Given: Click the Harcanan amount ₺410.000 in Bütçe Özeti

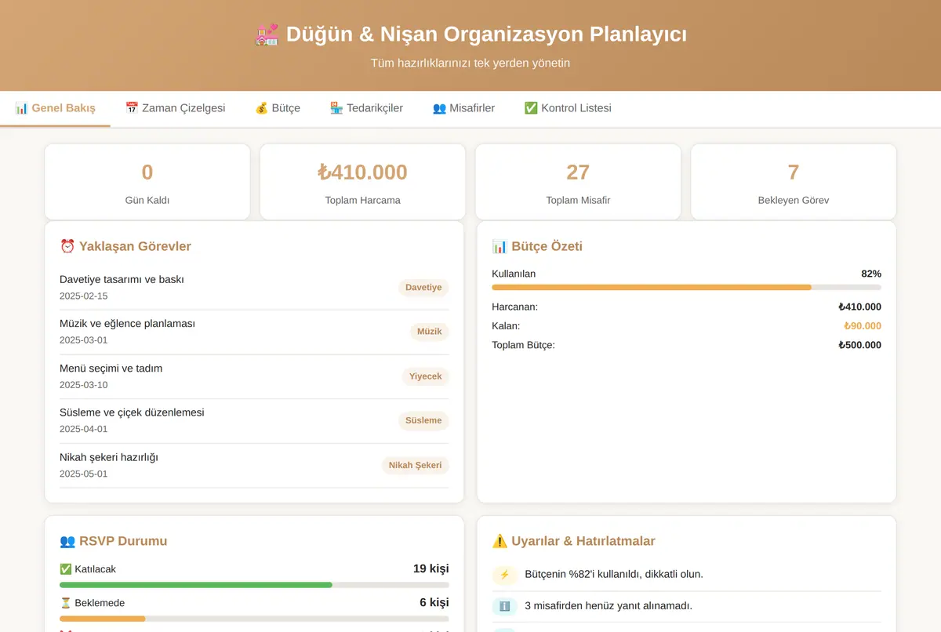Looking at the screenshot, I should (x=859, y=307).
